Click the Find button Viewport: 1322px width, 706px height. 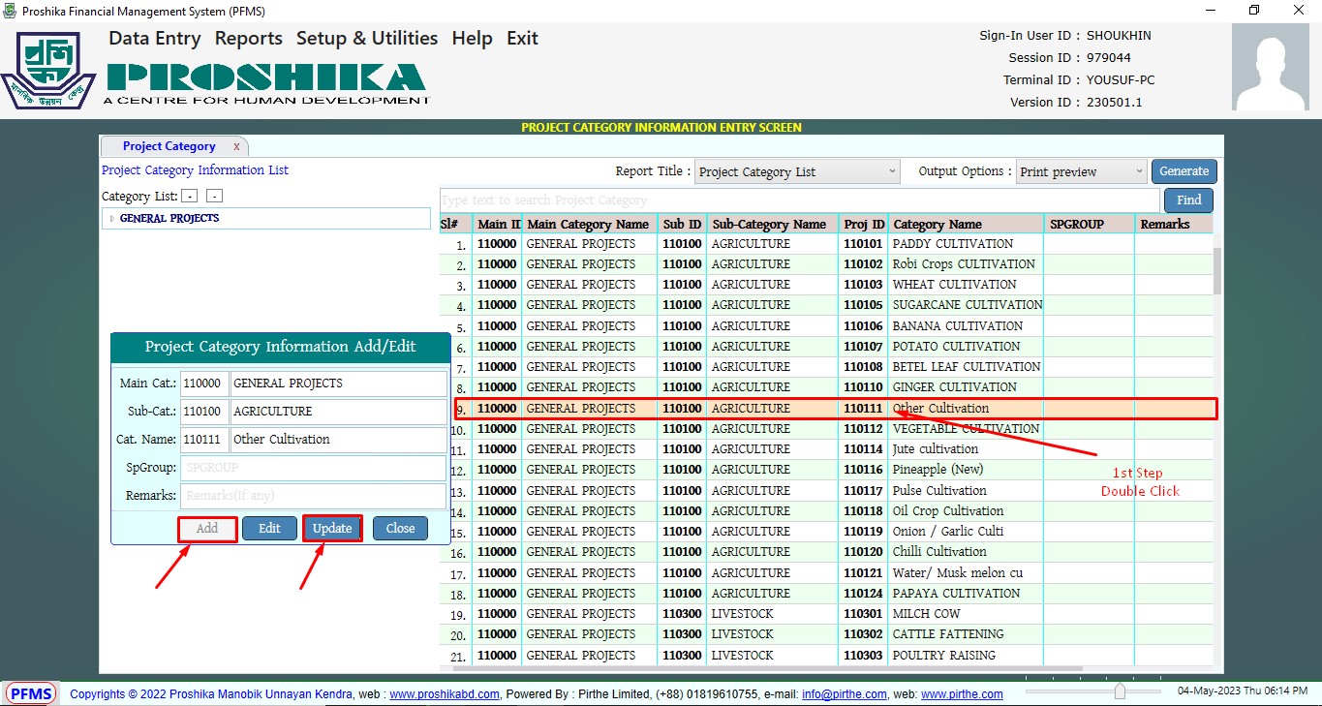pyautogui.click(x=1188, y=200)
